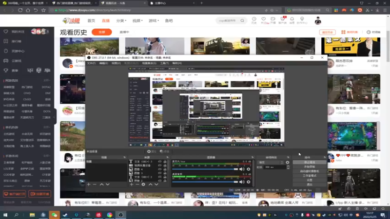The width and height of the screenshot is (390, 219).
Task: Click the 设置 settings button in OBS
Action: coord(310,180)
